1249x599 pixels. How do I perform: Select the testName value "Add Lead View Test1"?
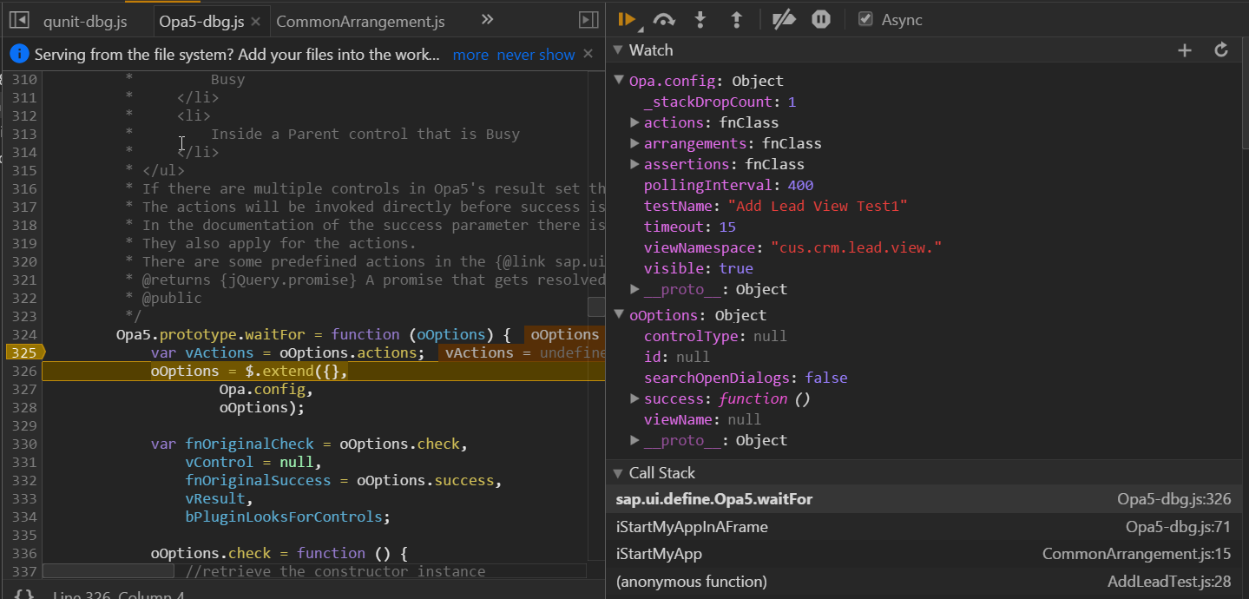click(818, 206)
